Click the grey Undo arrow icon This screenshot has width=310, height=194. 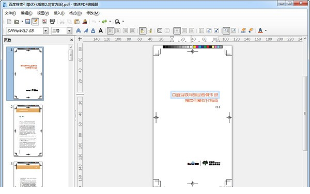pyautogui.click(x=94, y=22)
